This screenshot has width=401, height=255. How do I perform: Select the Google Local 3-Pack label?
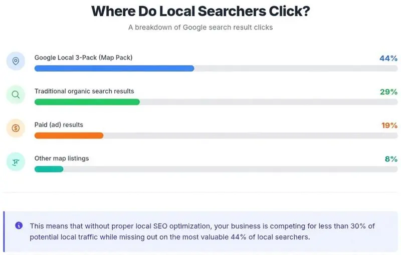click(x=83, y=57)
